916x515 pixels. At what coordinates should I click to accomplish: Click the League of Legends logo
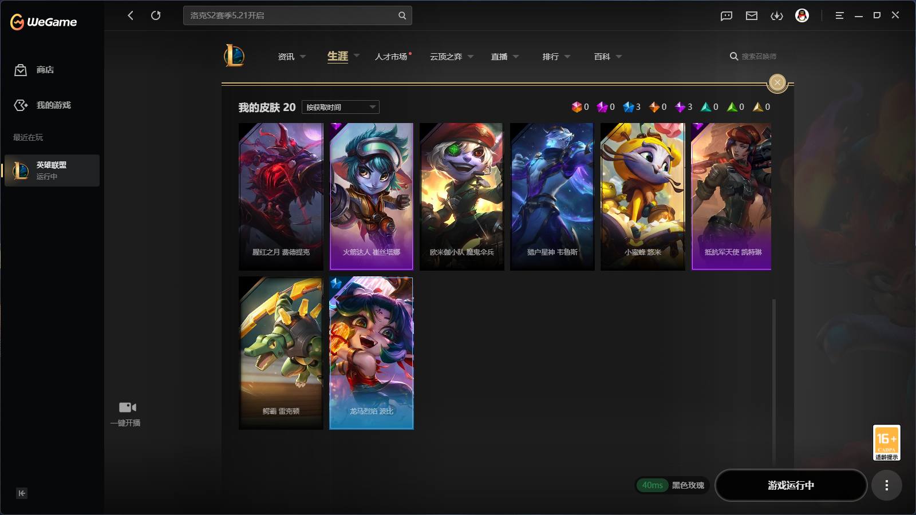(234, 56)
